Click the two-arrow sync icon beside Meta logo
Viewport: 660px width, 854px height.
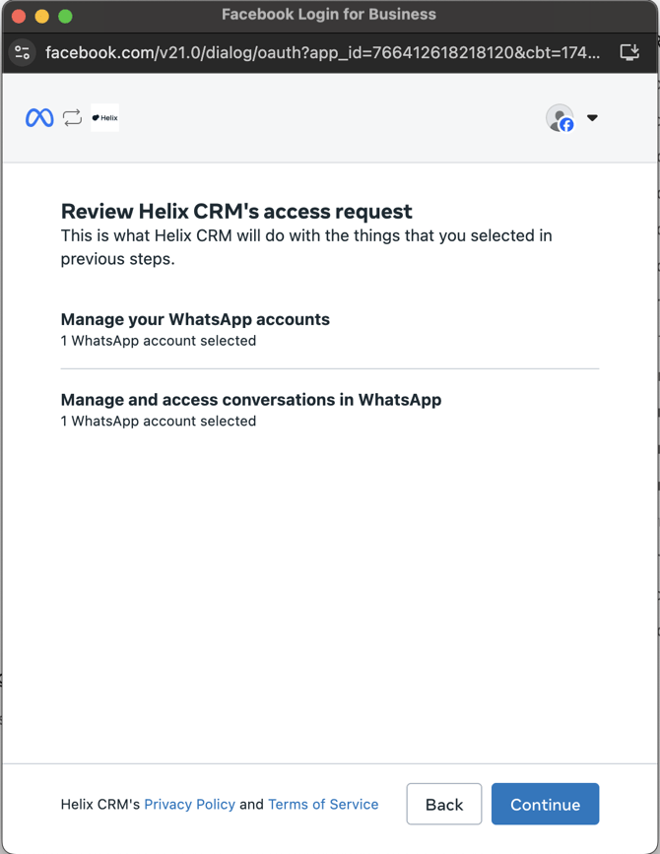point(72,118)
